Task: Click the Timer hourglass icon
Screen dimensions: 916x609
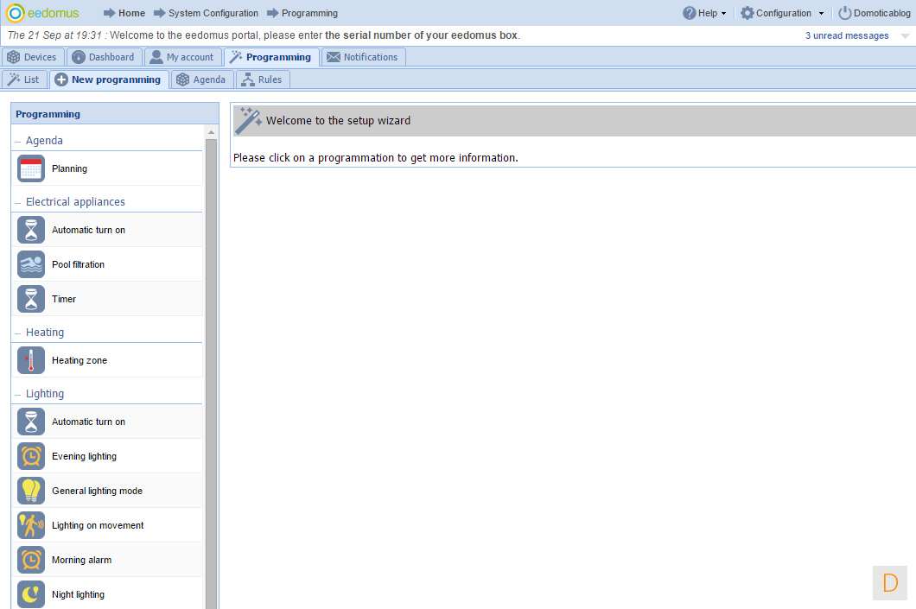Action: coord(31,299)
